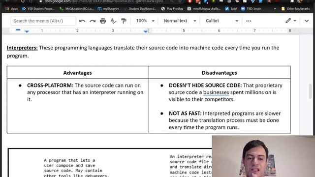Open the Apps bookmark shortcut
This screenshot has width=315, height=177.
click(12, 9)
